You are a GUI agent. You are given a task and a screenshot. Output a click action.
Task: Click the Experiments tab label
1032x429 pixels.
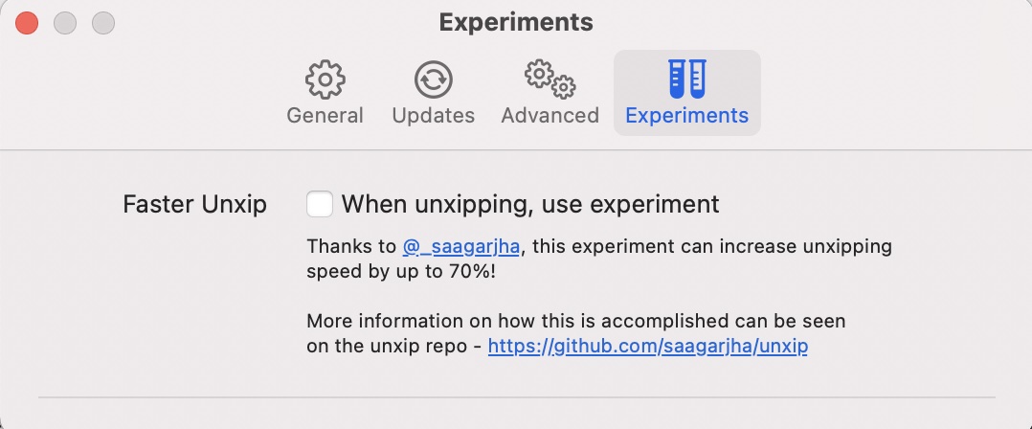(x=686, y=116)
